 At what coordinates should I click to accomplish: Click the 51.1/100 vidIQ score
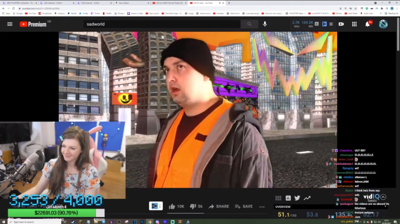pos(287,215)
